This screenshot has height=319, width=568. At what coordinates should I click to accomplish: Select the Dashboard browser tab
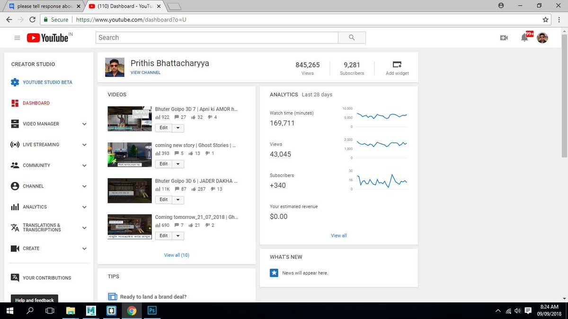(x=124, y=6)
